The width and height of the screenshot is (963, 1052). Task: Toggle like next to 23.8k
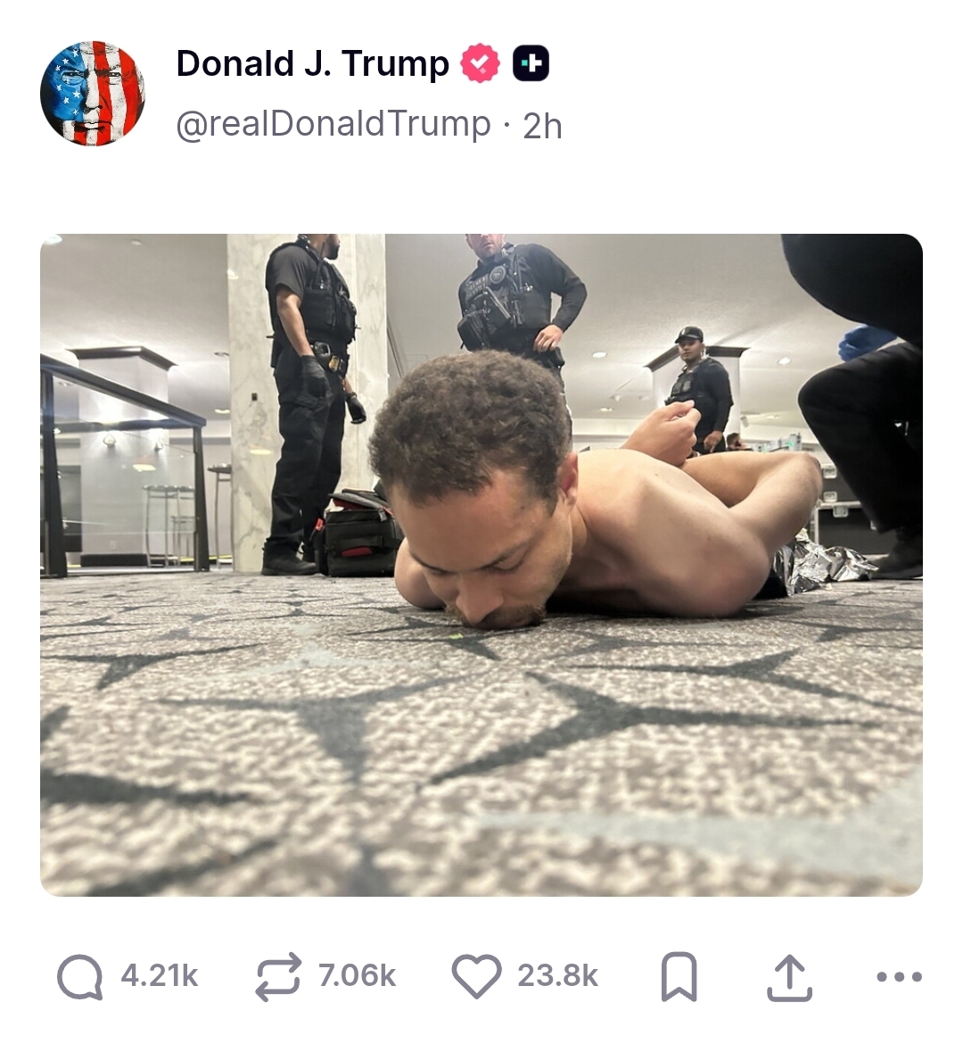click(x=477, y=977)
